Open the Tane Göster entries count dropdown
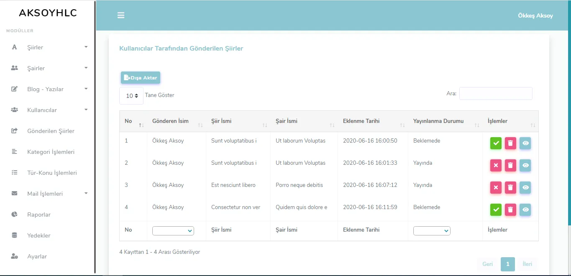The image size is (571, 276). point(131,96)
